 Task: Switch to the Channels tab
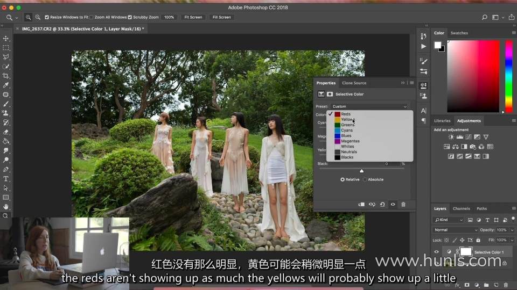(x=461, y=208)
